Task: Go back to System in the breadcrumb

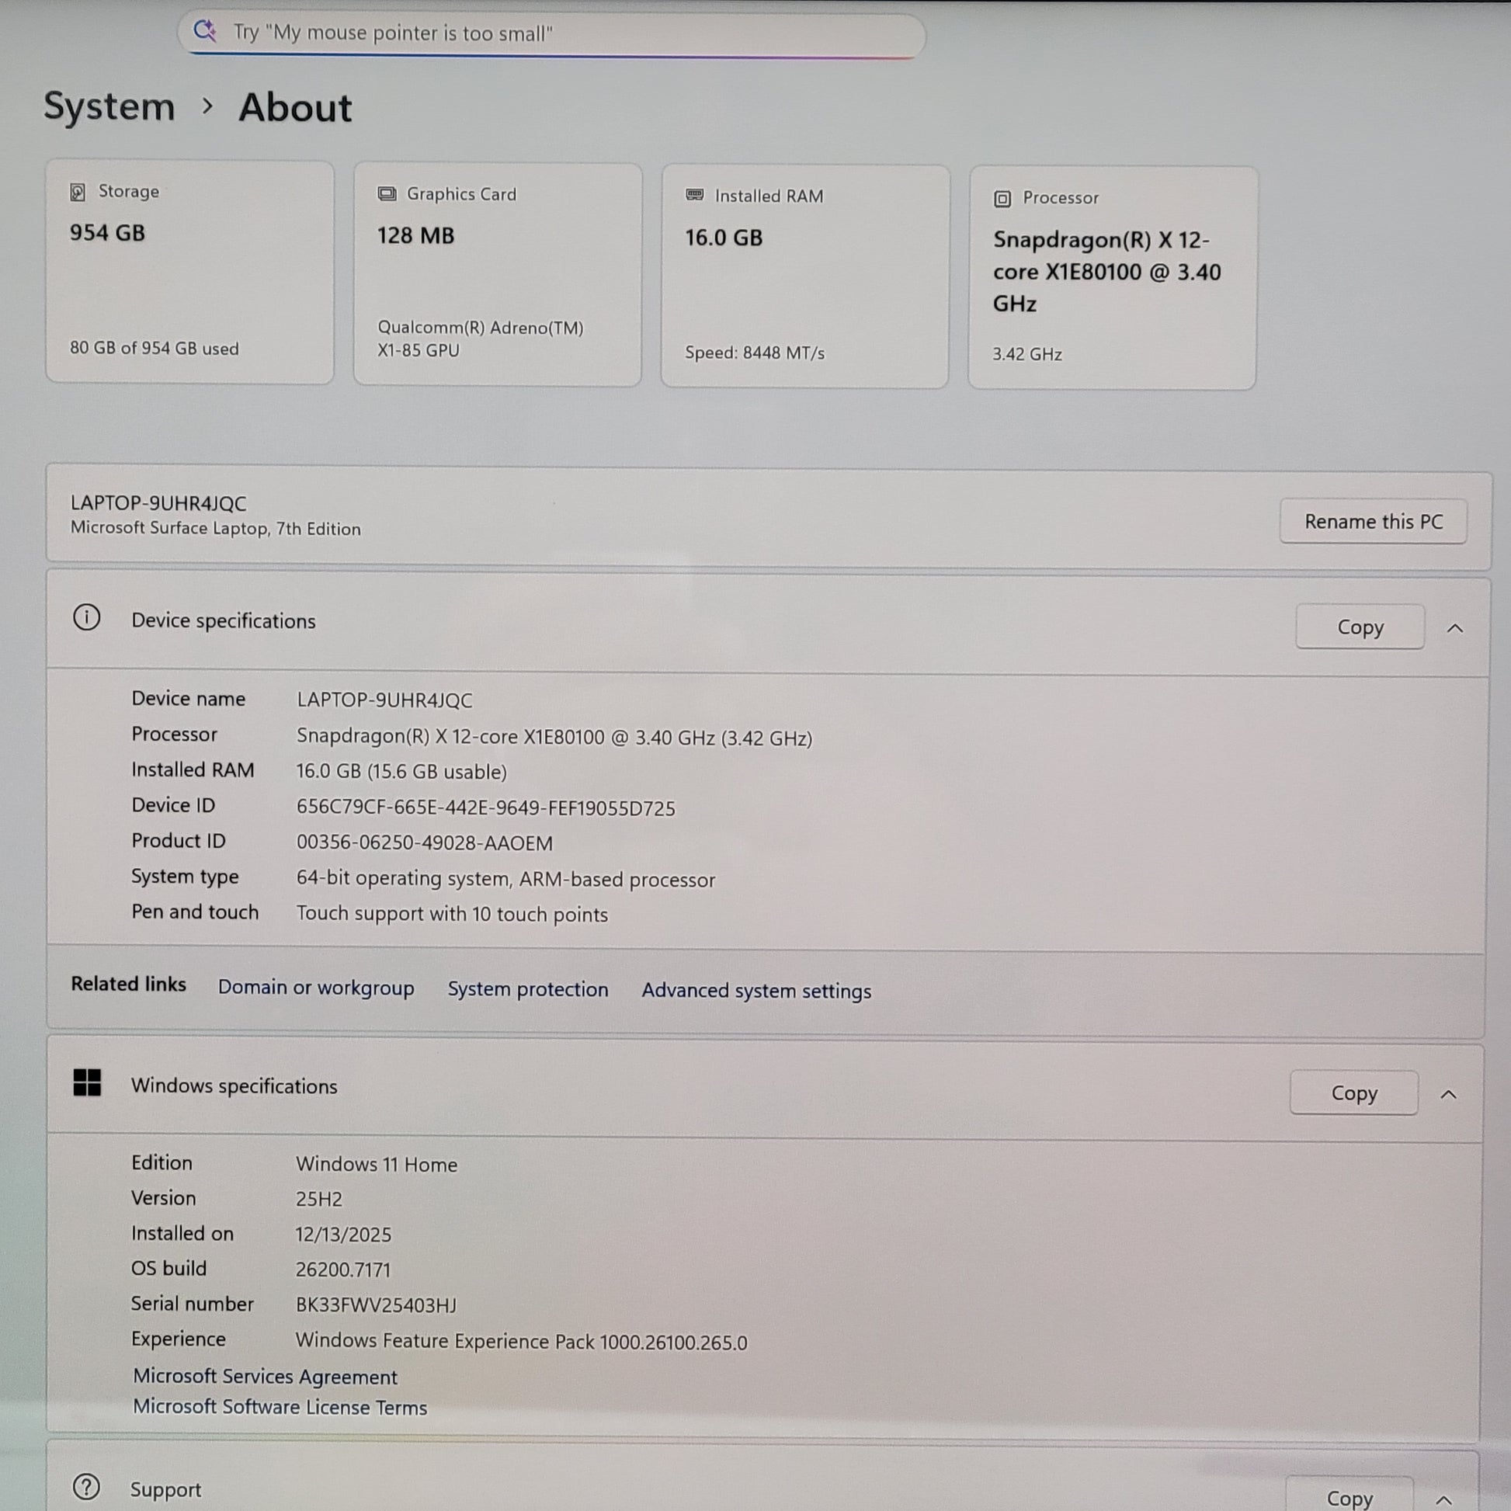Action: 109,106
